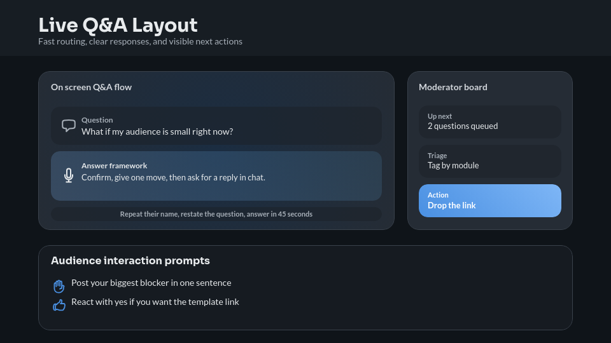Click the On screen Q&A flow heading
Image resolution: width=611 pixels, height=343 pixels.
(x=91, y=87)
